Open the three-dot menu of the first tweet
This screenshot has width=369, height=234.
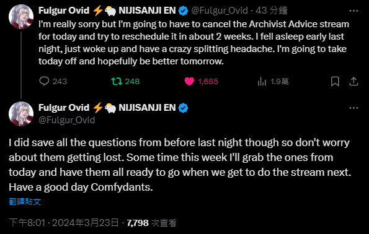[353, 11]
